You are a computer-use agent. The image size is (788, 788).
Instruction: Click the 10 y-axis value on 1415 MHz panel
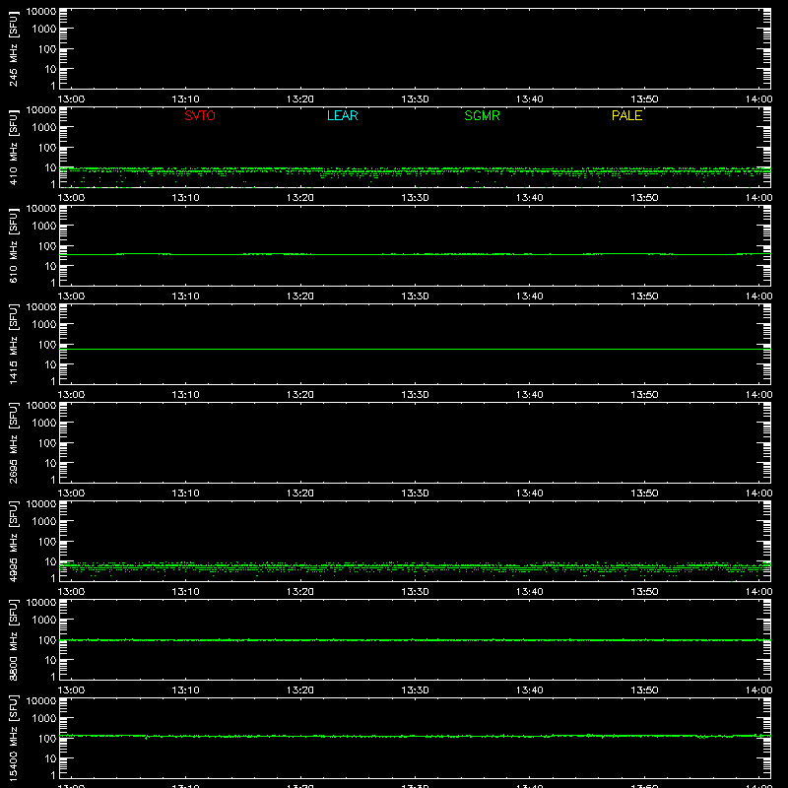pos(50,364)
